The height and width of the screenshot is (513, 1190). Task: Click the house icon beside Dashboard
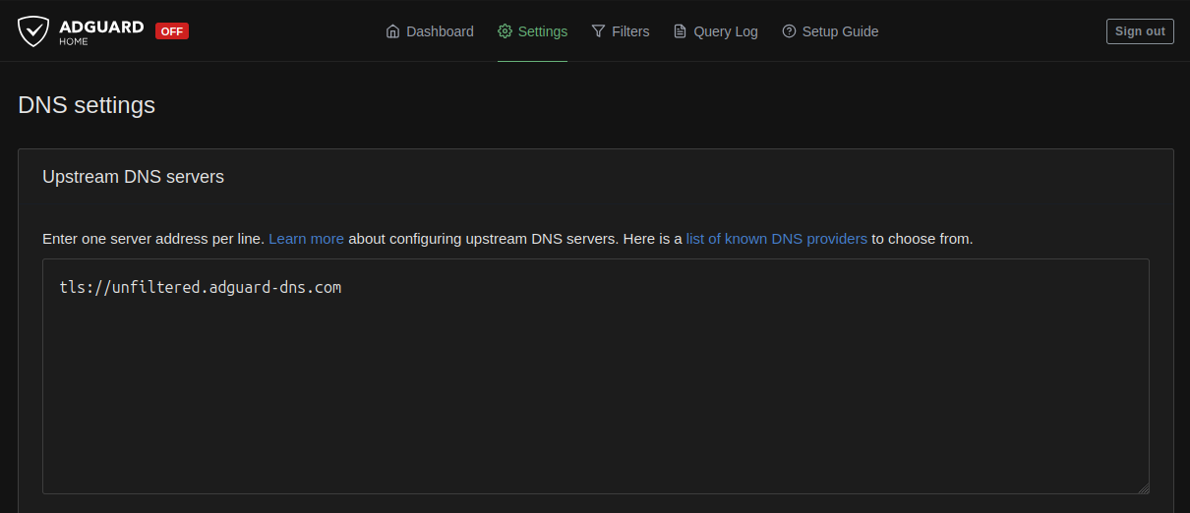pos(393,31)
